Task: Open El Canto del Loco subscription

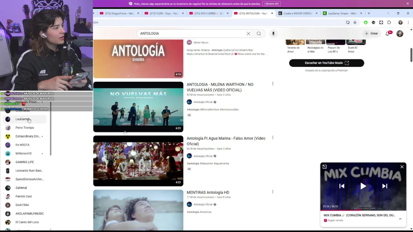Action: click(25, 222)
